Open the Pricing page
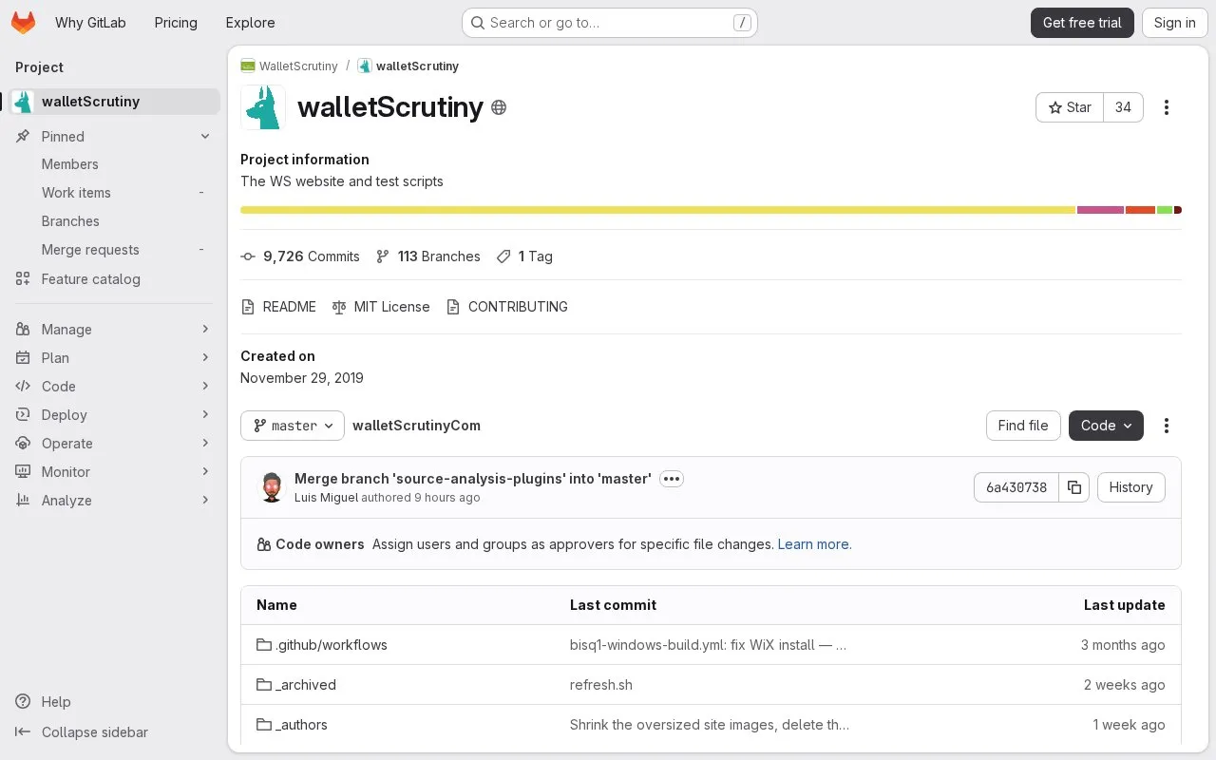 point(176,23)
